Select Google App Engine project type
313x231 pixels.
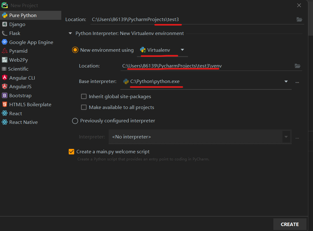31,42
